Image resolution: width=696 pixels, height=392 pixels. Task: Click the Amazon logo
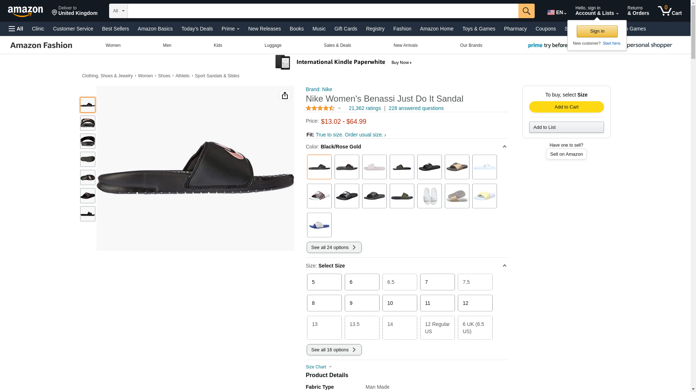[25, 11]
